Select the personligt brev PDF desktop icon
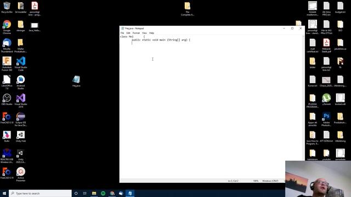The width and height of the screenshot is (351, 197). point(35,9)
